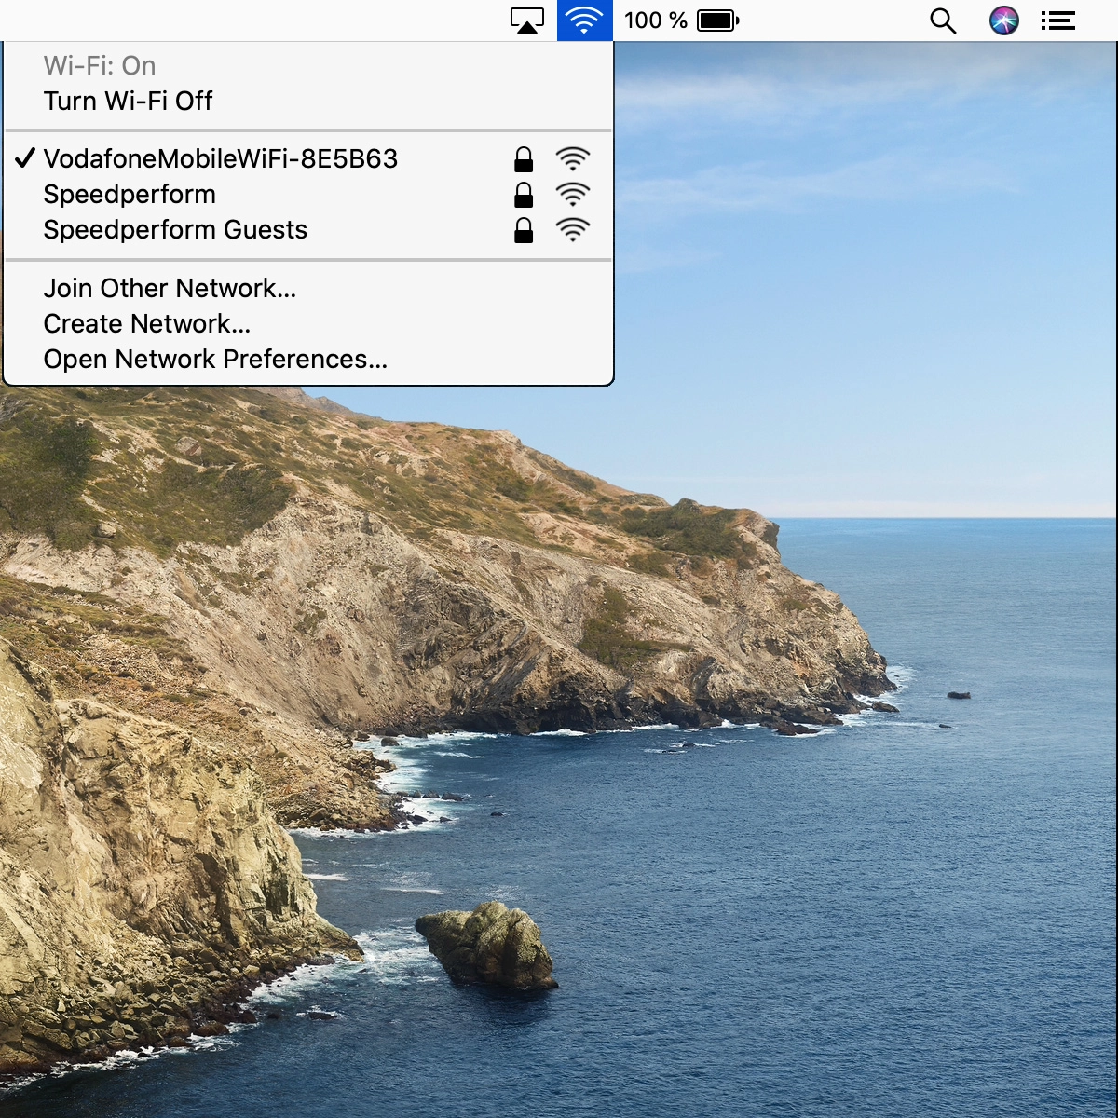Launch Siri from the menu bar
This screenshot has height=1118, width=1118.
(1003, 20)
